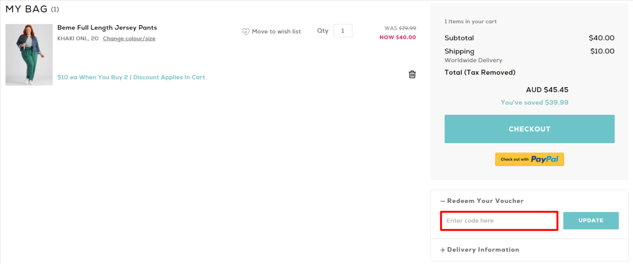Click the '1 Items in your cart' text

(470, 22)
